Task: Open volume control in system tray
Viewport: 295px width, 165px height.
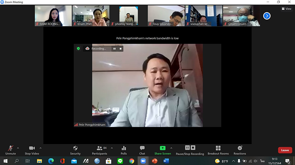Action: coord(256,161)
